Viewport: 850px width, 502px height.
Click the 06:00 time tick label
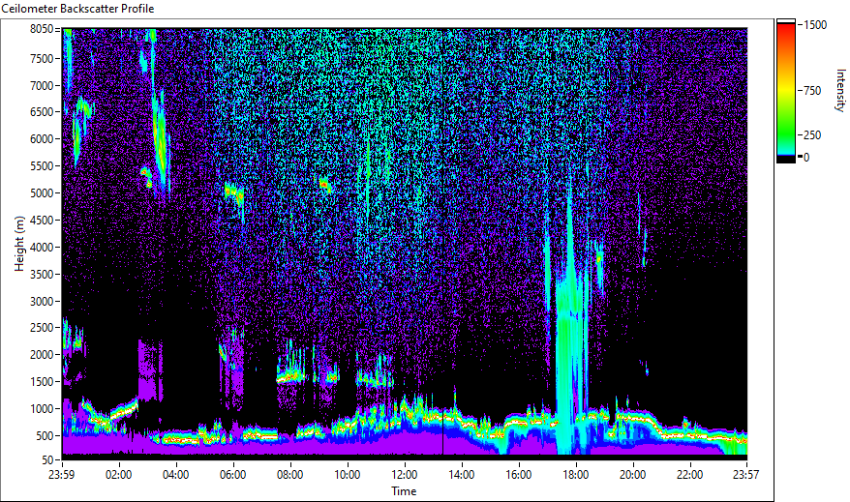click(233, 475)
